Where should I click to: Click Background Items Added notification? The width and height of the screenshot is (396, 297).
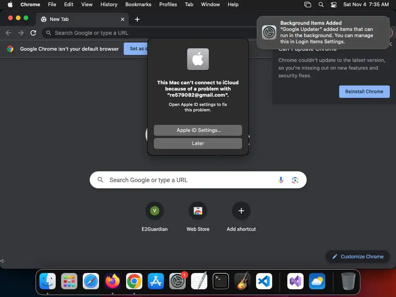[x=323, y=32]
